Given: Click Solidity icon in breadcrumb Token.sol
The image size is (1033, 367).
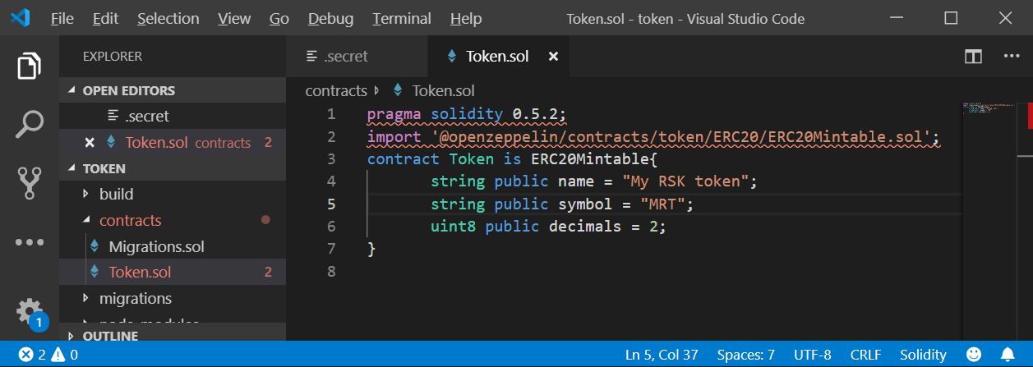Looking at the screenshot, I should click(398, 90).
